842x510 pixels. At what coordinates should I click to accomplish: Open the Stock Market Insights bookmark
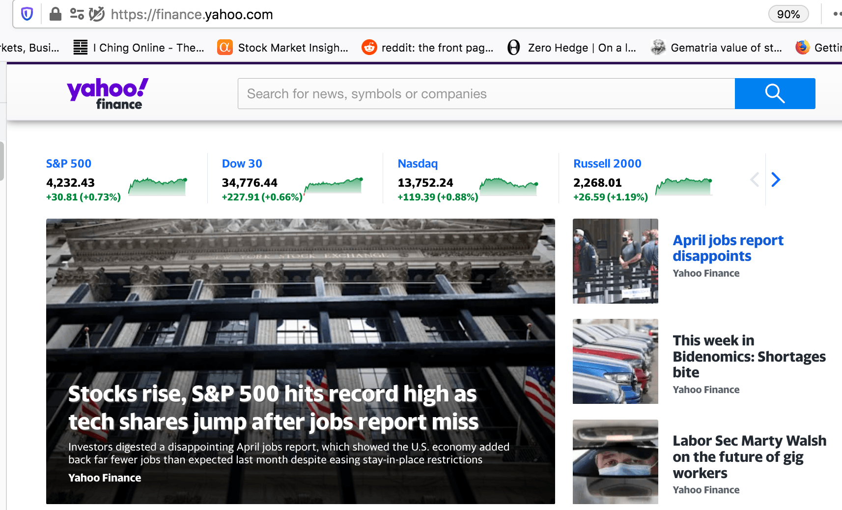(283, 48)
